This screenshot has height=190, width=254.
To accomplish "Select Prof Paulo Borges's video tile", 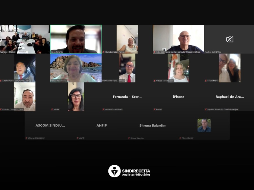I will [127, 68].
